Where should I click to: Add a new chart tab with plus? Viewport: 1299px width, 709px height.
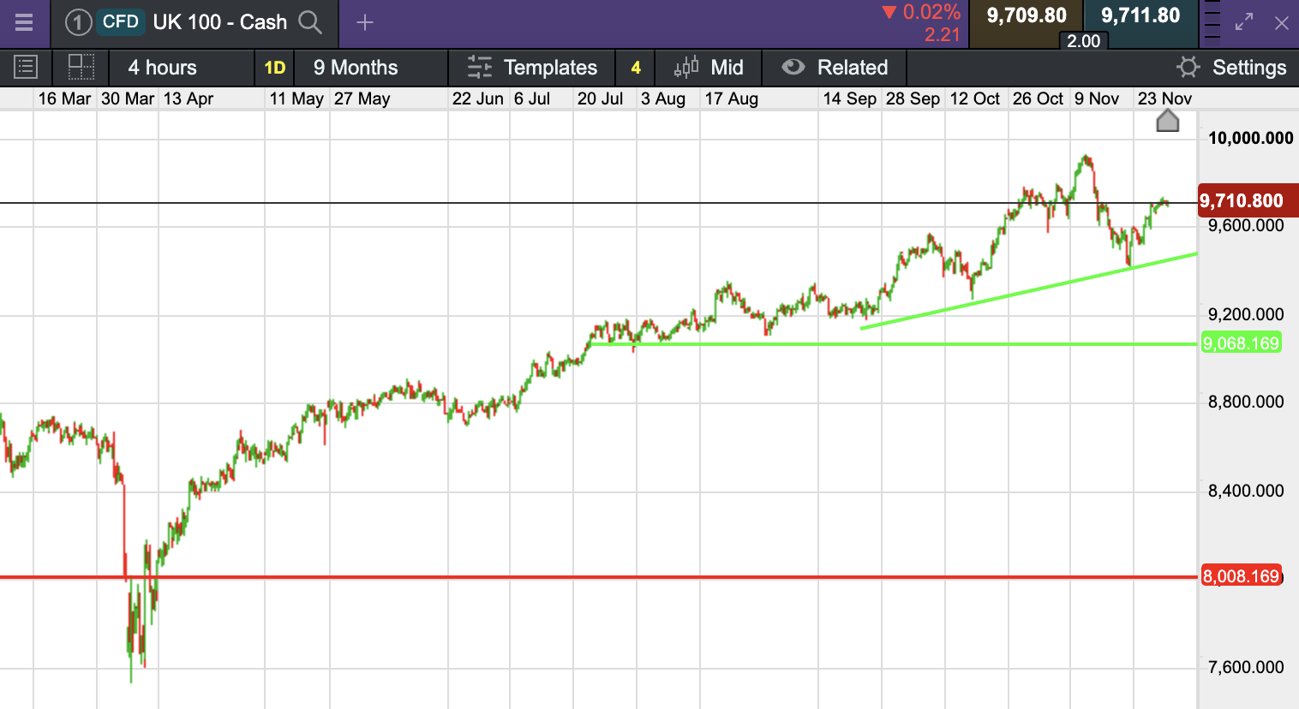365,22
